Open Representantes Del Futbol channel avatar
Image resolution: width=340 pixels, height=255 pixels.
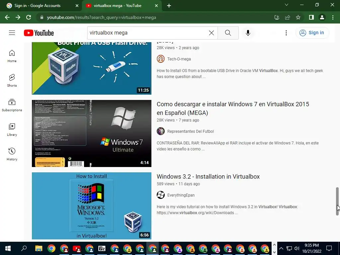(161, 131)
